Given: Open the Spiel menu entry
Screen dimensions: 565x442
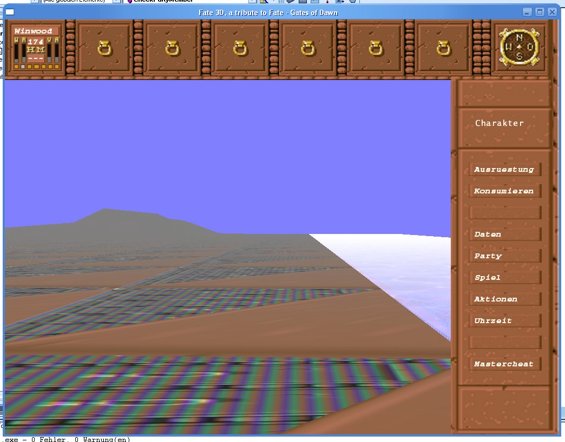Looking at the screenshot, I should pyautogui.click(x=504, y=277).
